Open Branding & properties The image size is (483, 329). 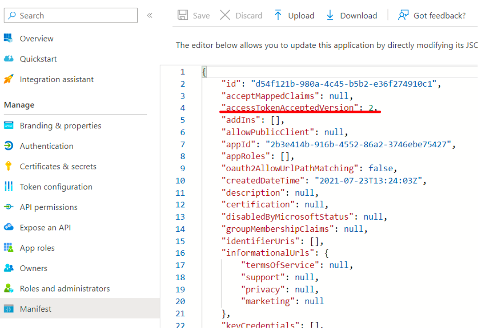coord(61,126)
